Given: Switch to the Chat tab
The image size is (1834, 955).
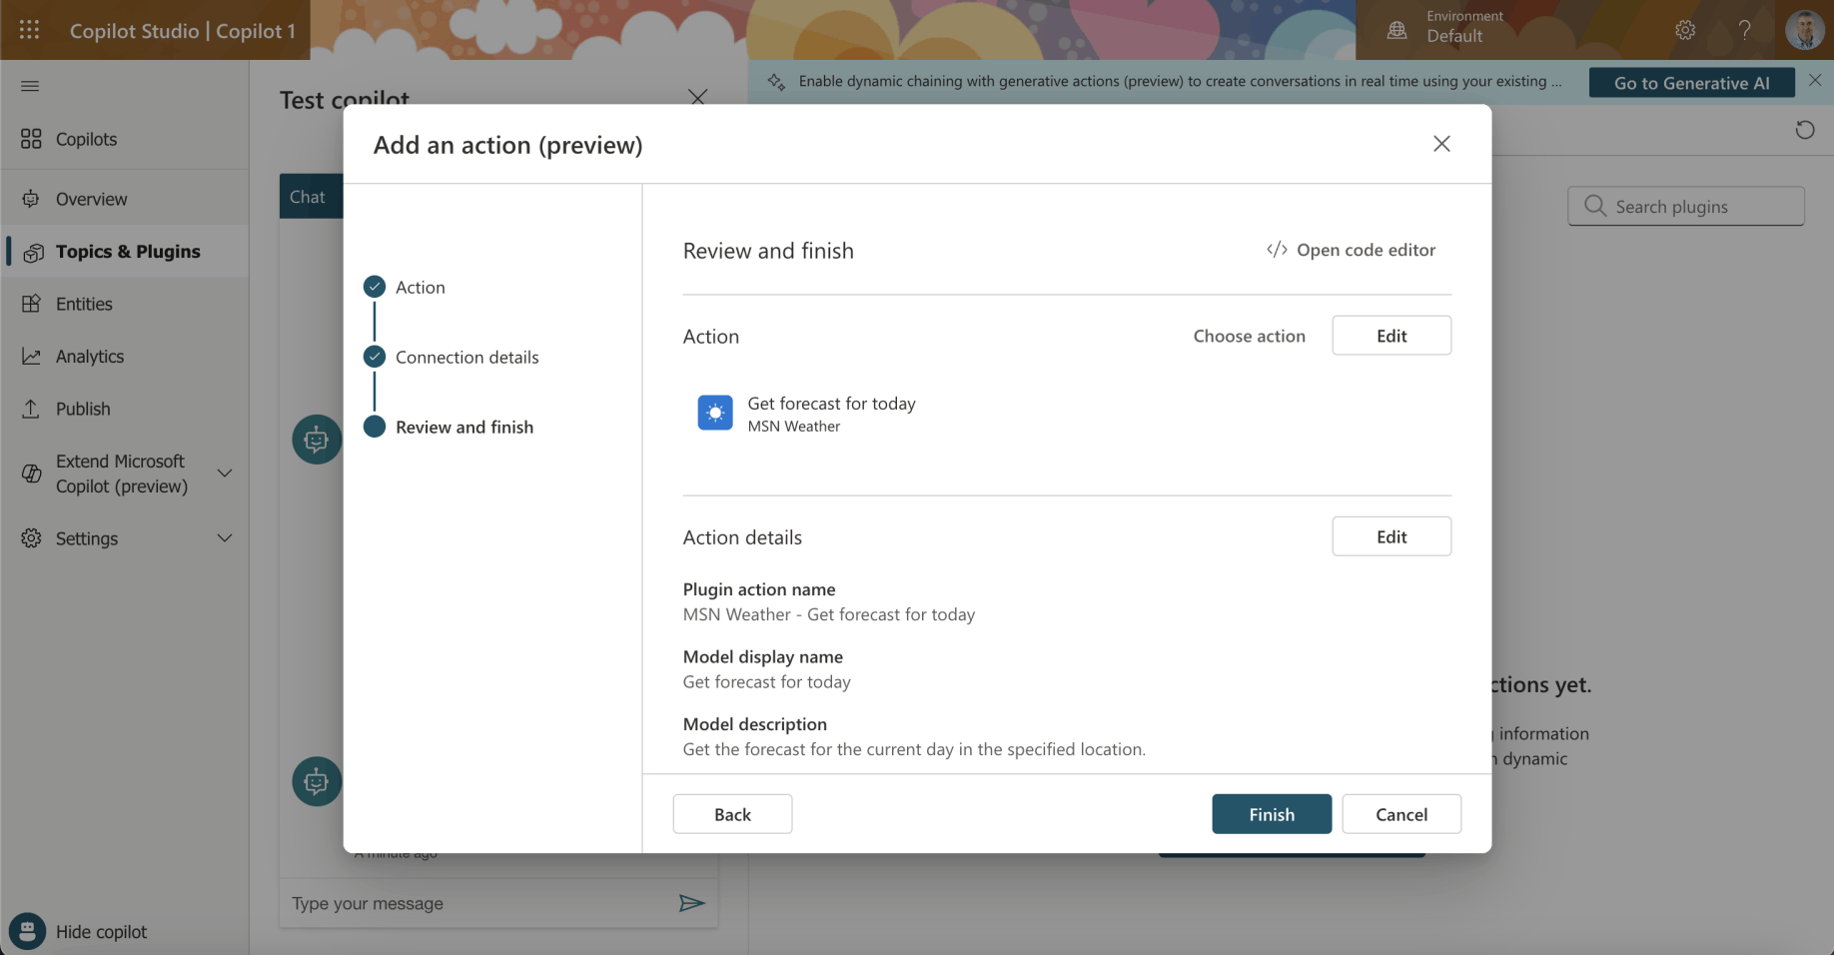Looking at the screenshot, I should click(308, 197).
